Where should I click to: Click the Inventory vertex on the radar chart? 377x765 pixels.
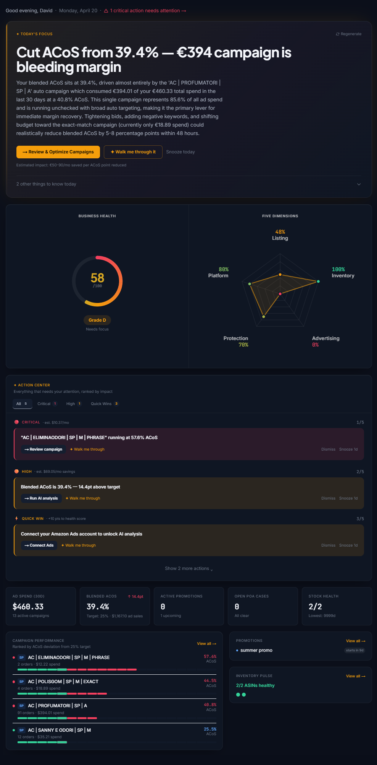click(x=318, y=280)
